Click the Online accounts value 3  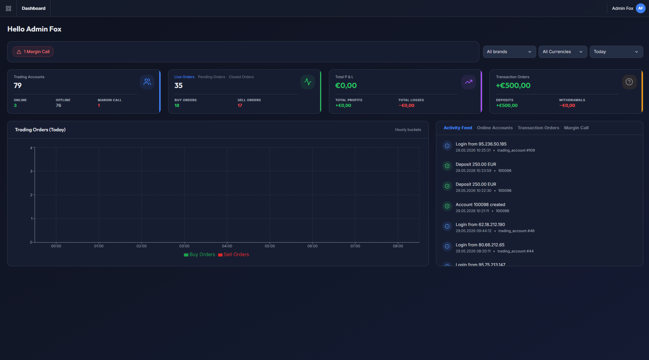(15, 106)
